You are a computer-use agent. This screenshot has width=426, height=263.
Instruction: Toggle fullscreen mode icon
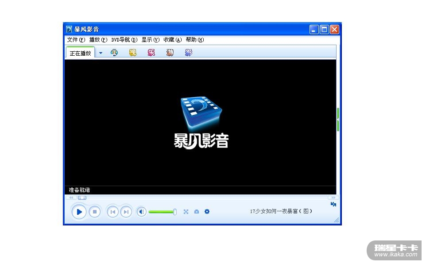point(186,212)
